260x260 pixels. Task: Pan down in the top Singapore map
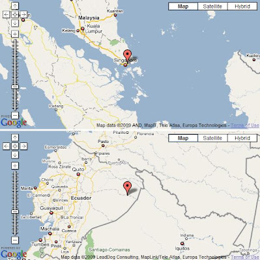pyautogui.click(x=15, y=23)
